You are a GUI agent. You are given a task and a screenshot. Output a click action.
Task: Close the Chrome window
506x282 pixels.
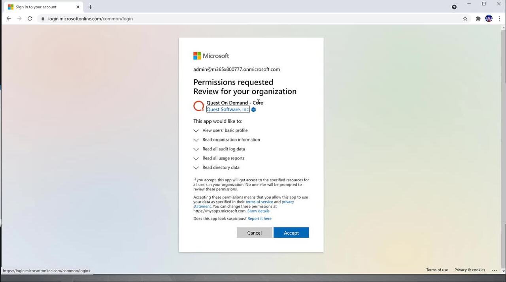point(498,4)
